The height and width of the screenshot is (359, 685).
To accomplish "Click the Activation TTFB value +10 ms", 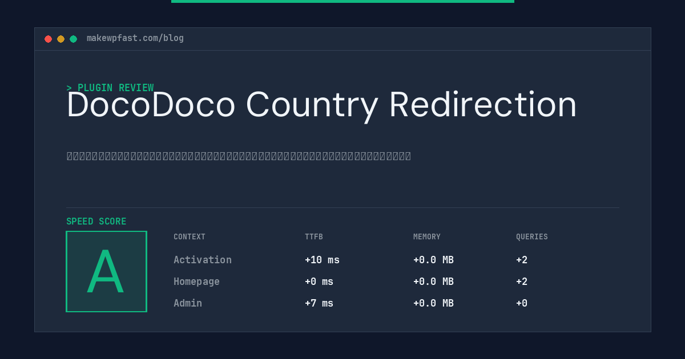I will tap(322, 260).
